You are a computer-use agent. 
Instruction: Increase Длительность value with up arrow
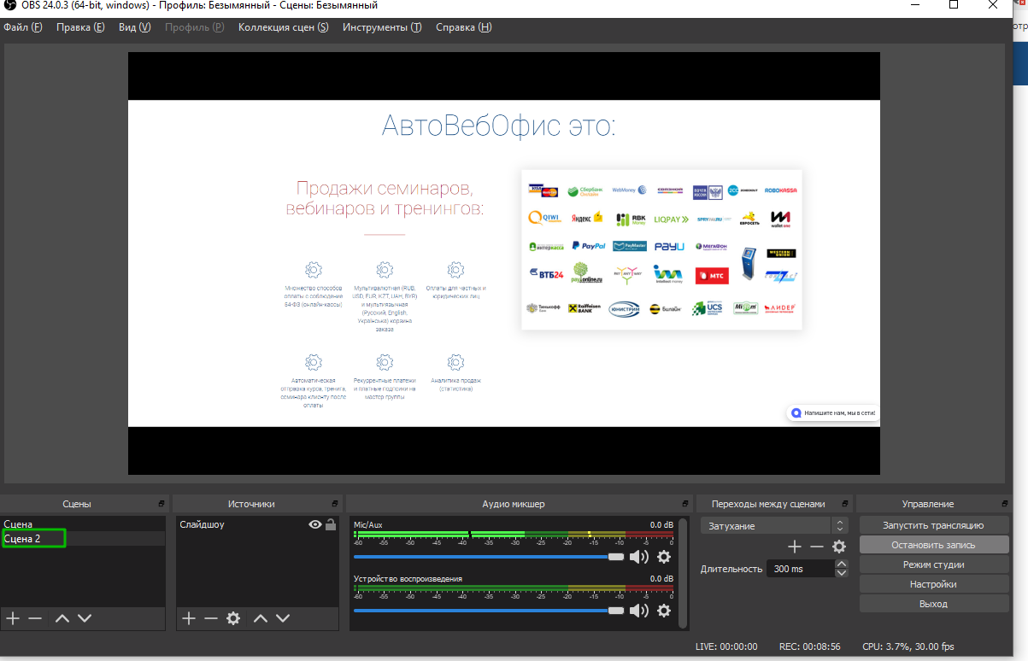click(842, 564)
